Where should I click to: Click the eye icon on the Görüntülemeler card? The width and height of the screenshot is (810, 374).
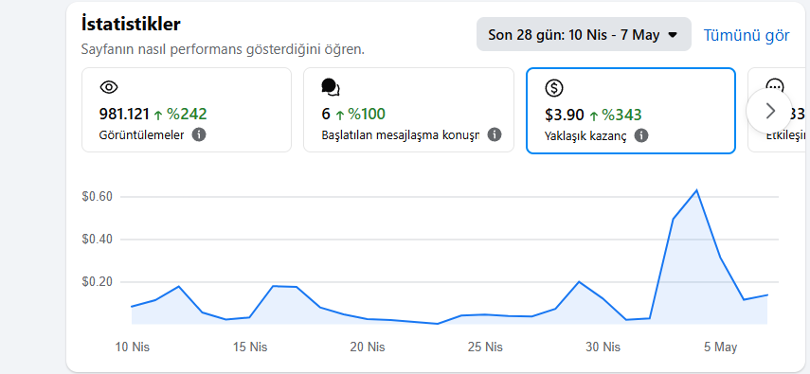coord(109,87)
